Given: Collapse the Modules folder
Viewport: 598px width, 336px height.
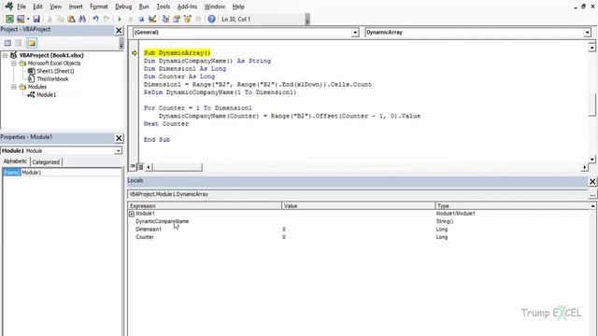Looking at the screenshot, I should 14,87.
